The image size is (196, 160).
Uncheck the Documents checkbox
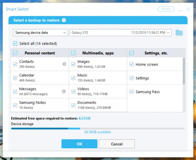(x=73, y=105)
